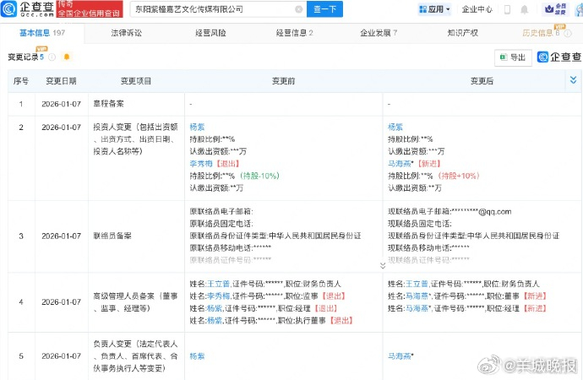The height and width of the screenshot is (380, 583).
Task: Go to 企业中心
Action: (x=477, y=9)
